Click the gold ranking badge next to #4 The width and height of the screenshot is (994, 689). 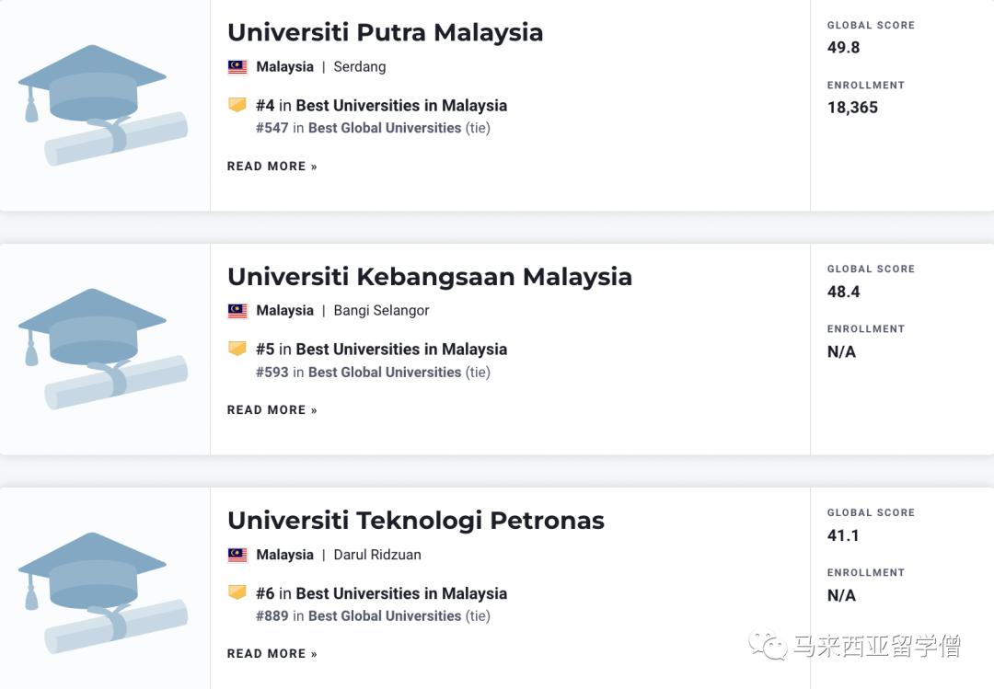coord(237,105)
